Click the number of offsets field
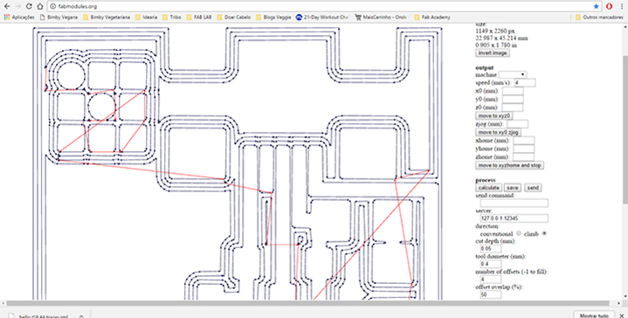The height and width of the screenshot is (318, 628). [490, 280]
